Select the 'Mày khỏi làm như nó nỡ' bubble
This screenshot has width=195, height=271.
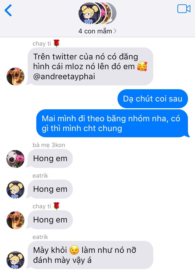(90, 255)
